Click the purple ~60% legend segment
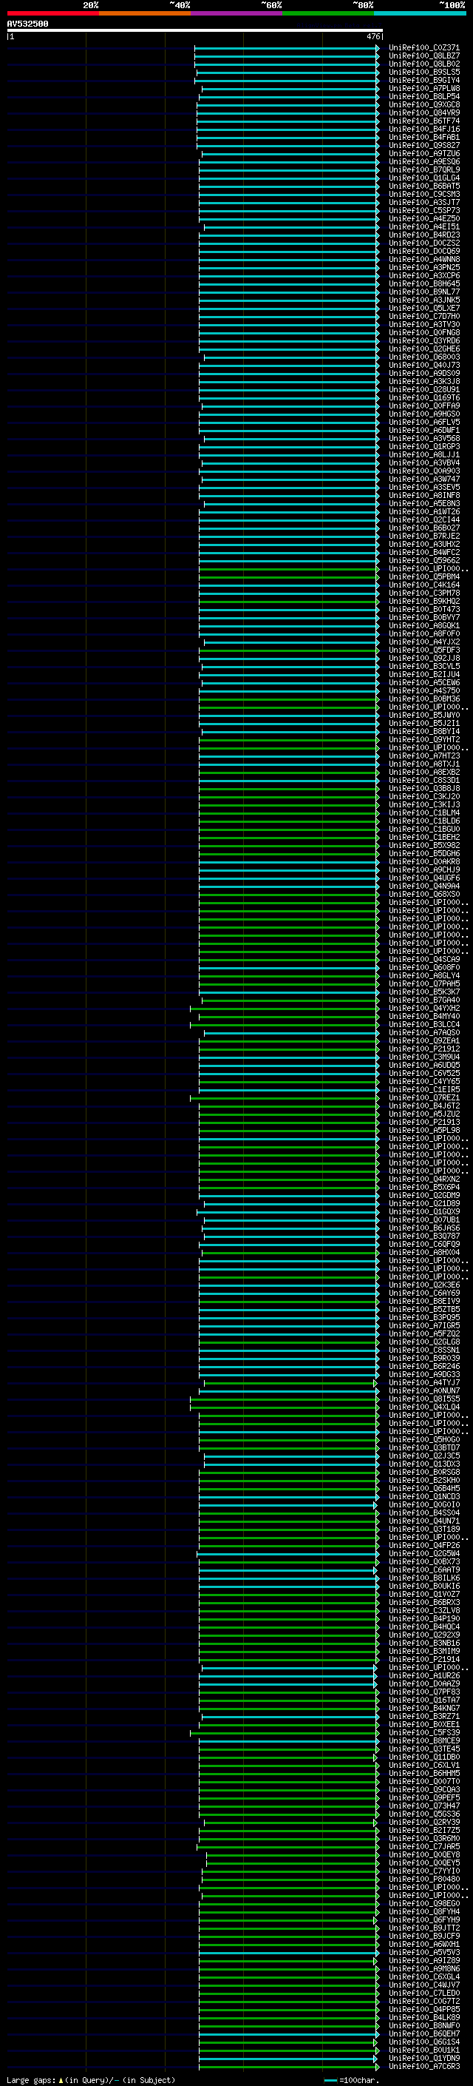The height and width of the screenshot is (2086, 473). pyautogui.click(x=237, y=14)
